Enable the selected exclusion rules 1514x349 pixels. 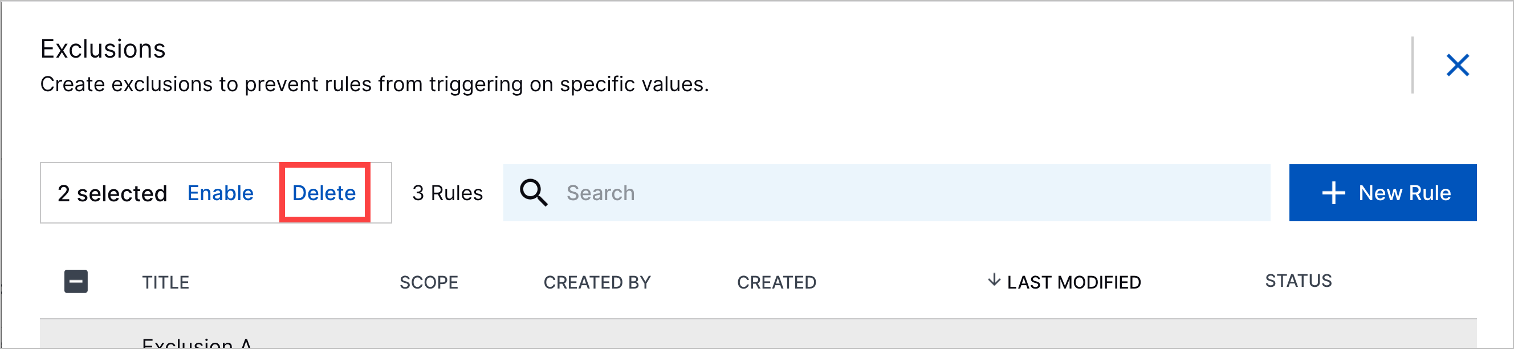(221, 193)
